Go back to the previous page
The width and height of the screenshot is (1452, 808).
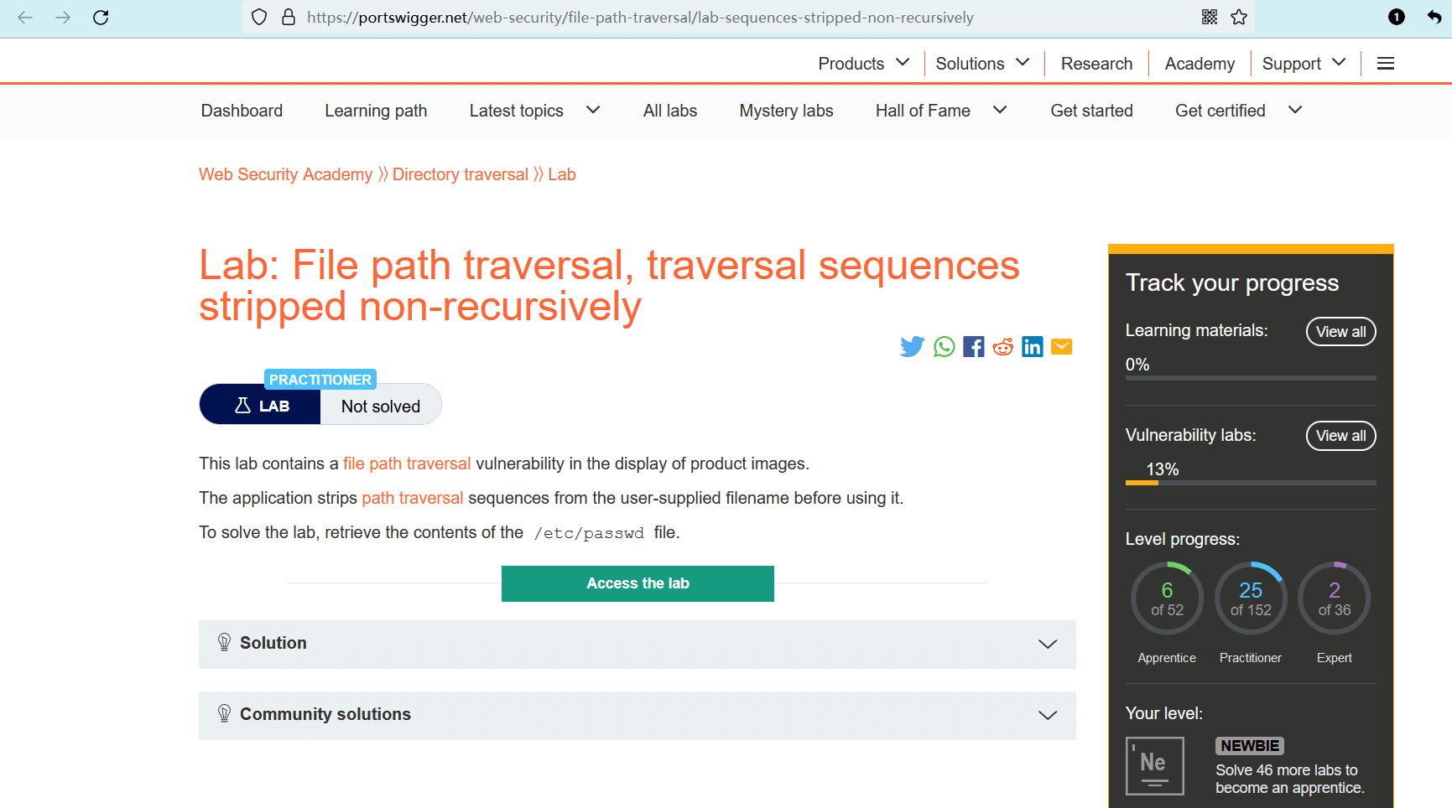click(25, 18)
